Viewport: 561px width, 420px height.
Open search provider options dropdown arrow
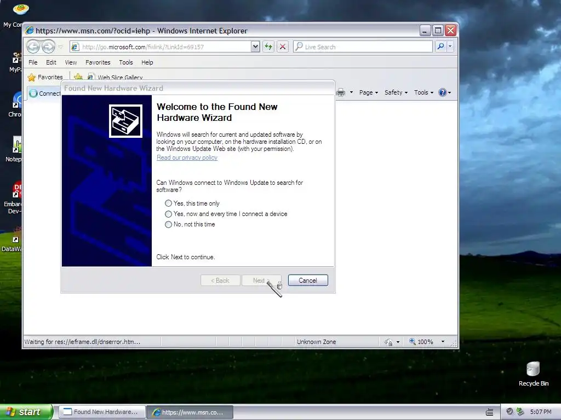pyautogui.click(x=450, y=46)
